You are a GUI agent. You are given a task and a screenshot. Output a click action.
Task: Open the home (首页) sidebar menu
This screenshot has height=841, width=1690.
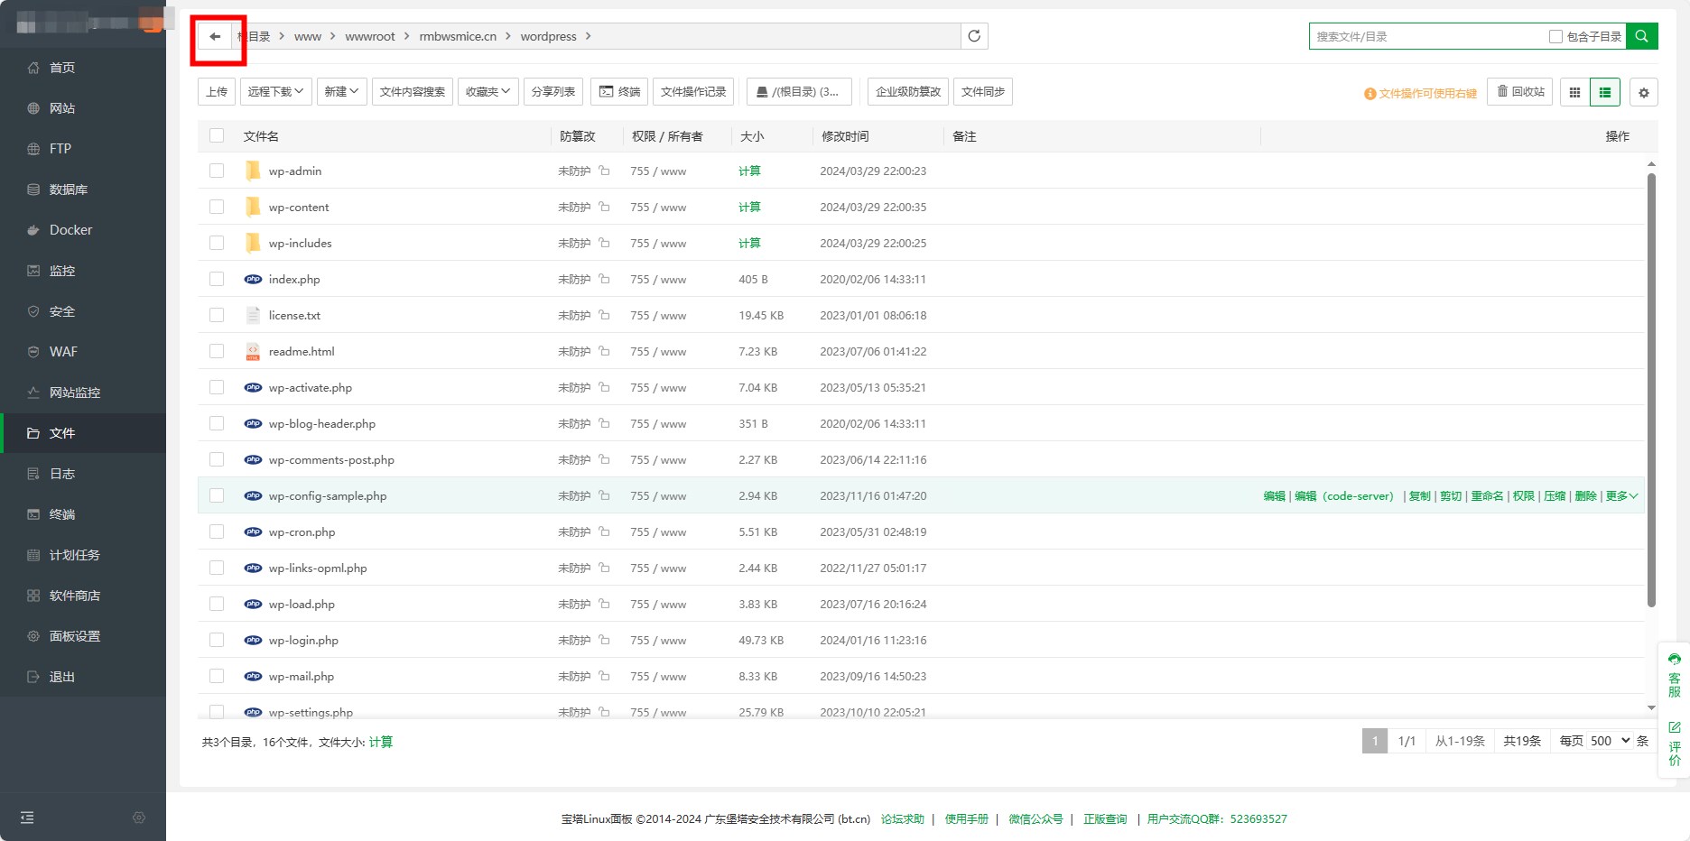point(83,68)
